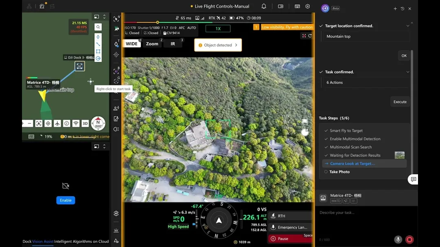
Task: Open the speaker broadcast icon
Action: tap(116, 108)
